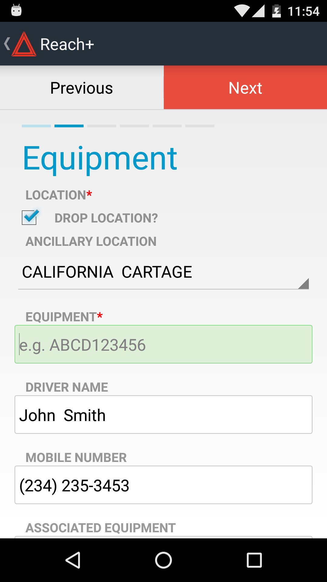
Task: Tap the battery charging icon
Action: click(276, 11)
